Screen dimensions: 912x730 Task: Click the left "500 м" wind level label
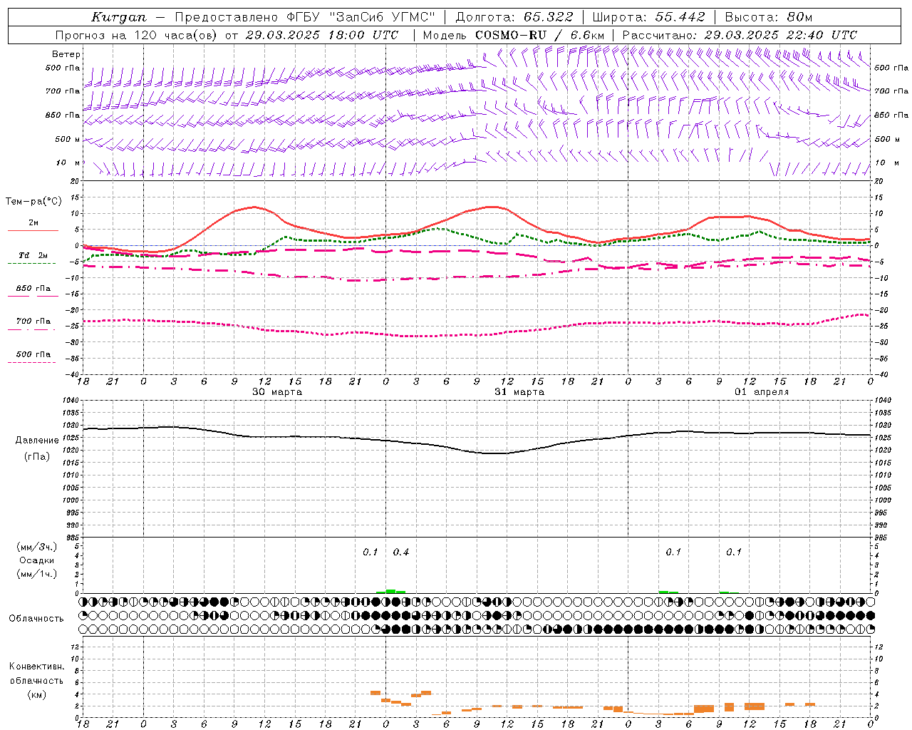[67, 139]
